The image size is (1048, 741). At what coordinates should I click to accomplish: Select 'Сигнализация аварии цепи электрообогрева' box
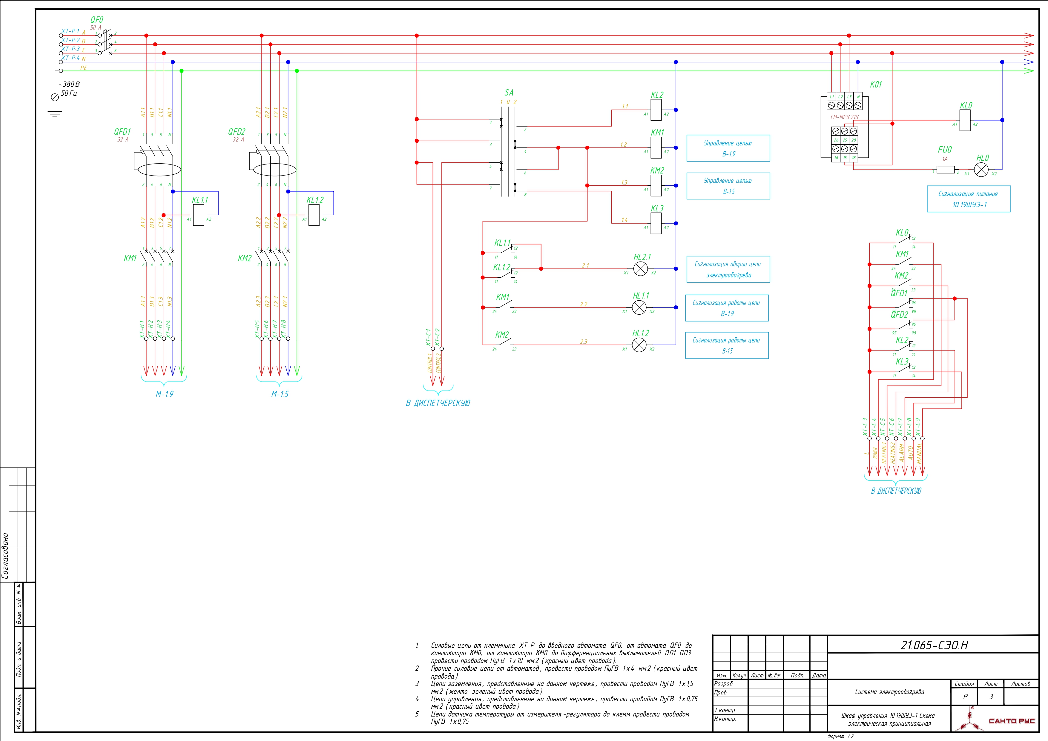click(728, 269)
